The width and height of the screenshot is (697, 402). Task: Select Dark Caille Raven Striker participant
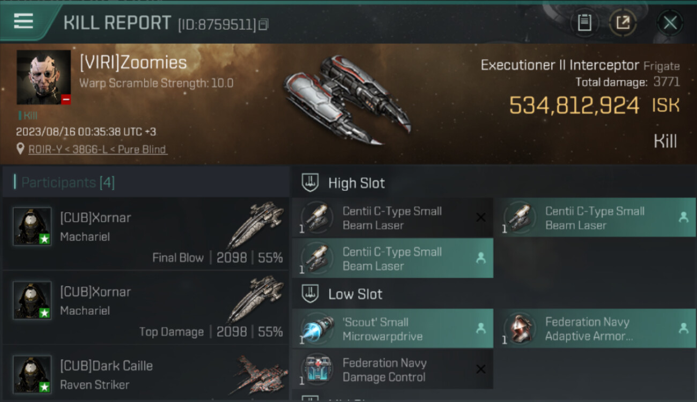(x=145, y=373)
